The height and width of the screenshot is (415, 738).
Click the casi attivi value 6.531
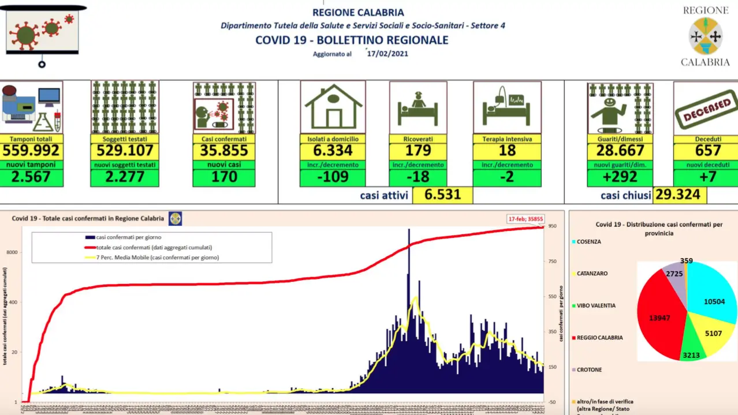[443, 195]
